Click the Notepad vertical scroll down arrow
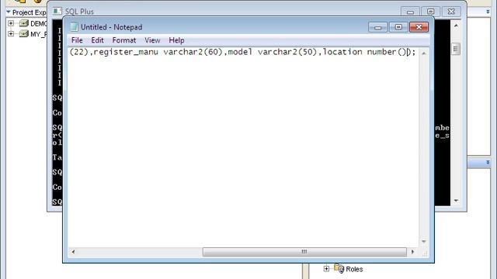This screenshot has height=279, width=497. click(x=424, y=241)
